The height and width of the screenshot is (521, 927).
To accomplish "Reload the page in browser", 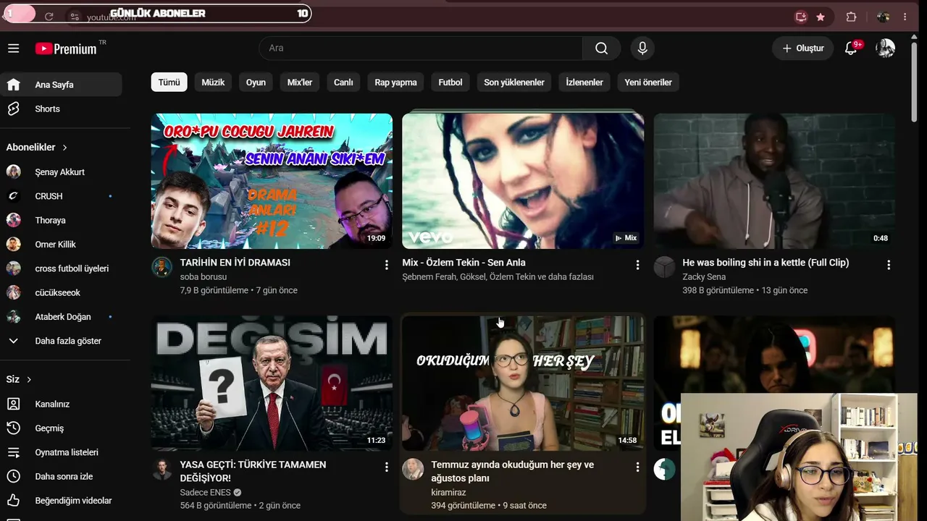I will [x=49, y=16].
